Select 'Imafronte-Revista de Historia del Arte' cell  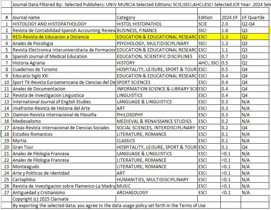(64, 108)
